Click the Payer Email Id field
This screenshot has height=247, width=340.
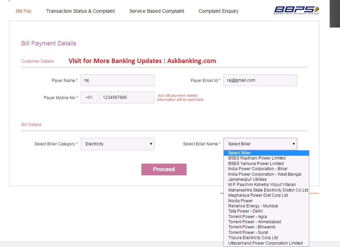pyautogui.click(x=260, y=80)
